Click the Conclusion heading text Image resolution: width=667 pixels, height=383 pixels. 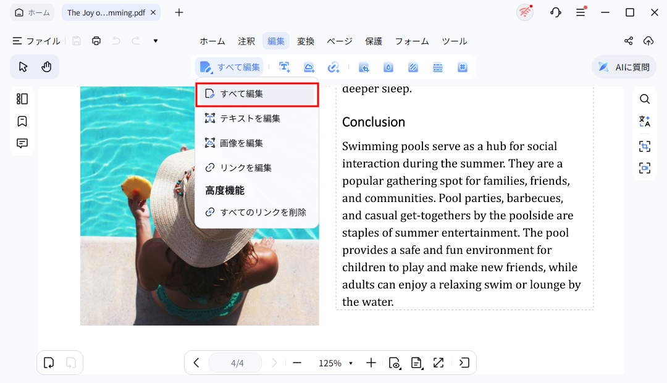[x=374, y=122]
